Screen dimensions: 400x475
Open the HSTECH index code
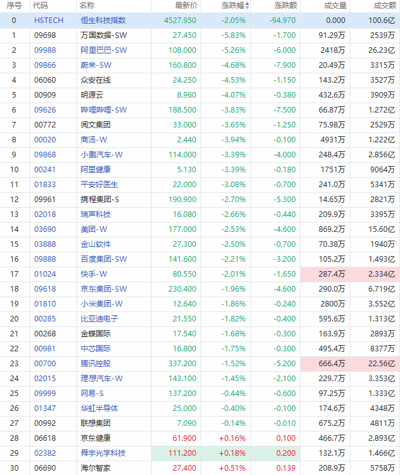click(48, 21)
